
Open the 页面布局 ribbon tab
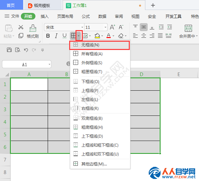click(x=65, y=16)
